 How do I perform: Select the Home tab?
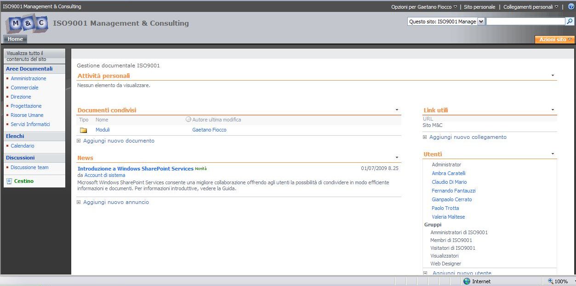point(15,39)
